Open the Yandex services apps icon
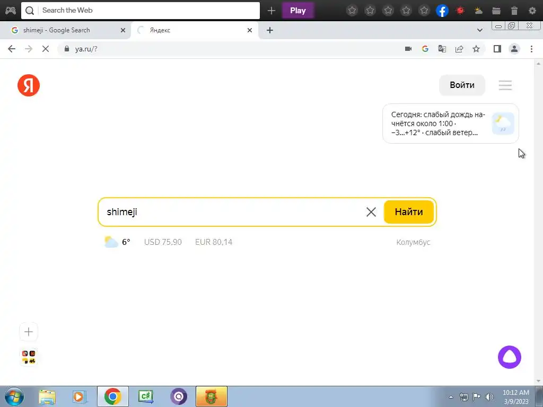This screenshot has height=407, width=543. pos(29,357)
